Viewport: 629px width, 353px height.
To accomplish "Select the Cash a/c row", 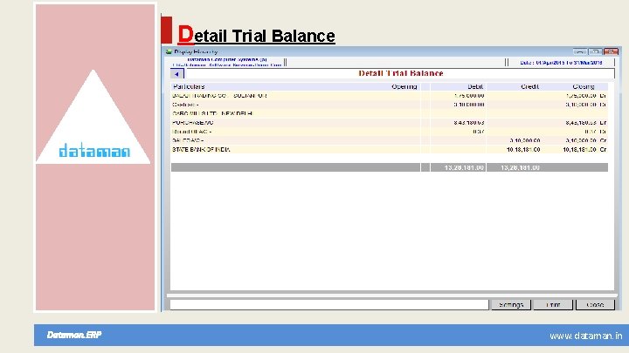I will [x=389, y=105].
